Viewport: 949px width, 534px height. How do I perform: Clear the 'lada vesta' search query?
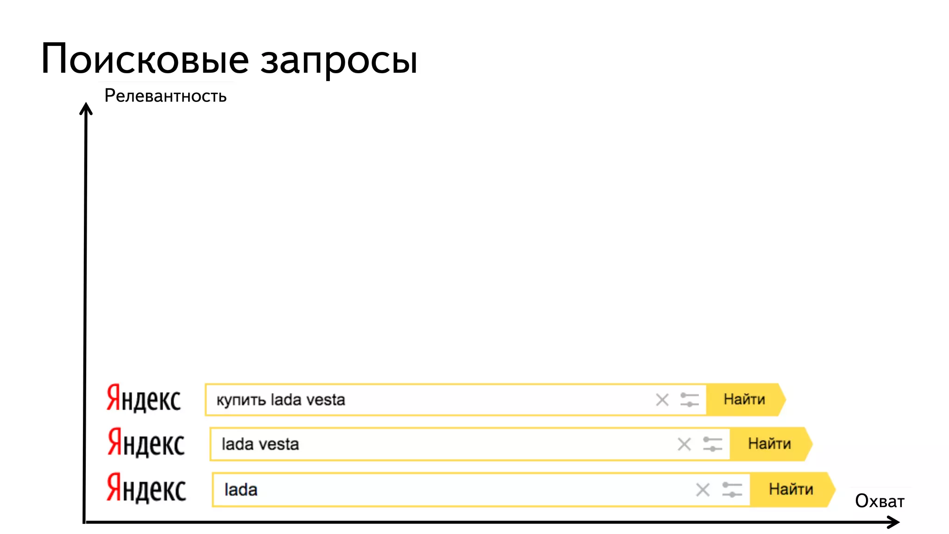[684, 444]
